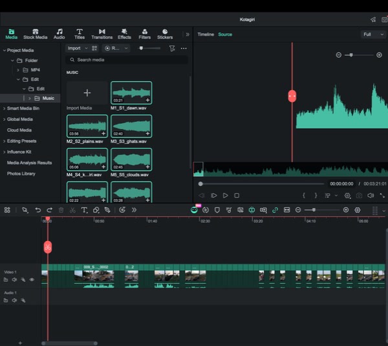Image resolution: width=388 pixels, height=346 pixels.
Task: Set the mark-in point bracket
Action: (x=304, y=196)
